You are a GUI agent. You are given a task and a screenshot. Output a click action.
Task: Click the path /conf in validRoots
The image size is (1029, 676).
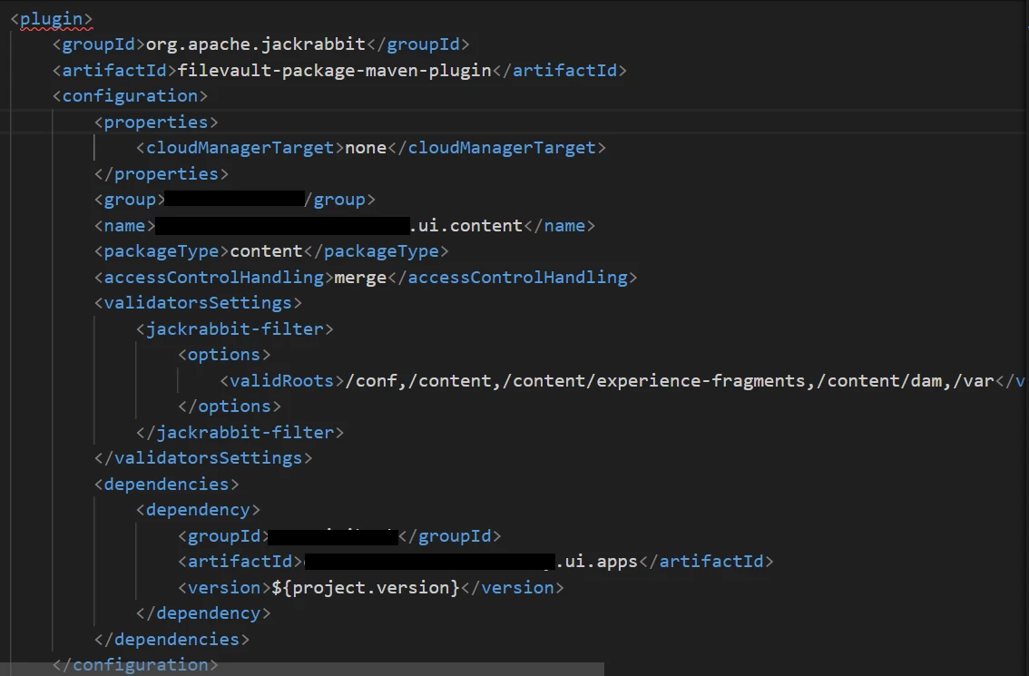[371, 381]
